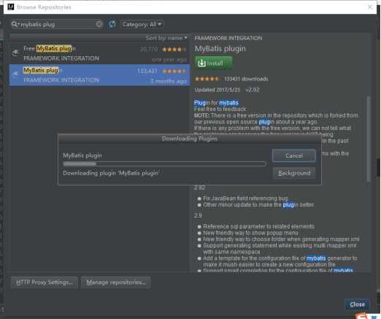Open HTTP Proxy Settings

(45, 283)
